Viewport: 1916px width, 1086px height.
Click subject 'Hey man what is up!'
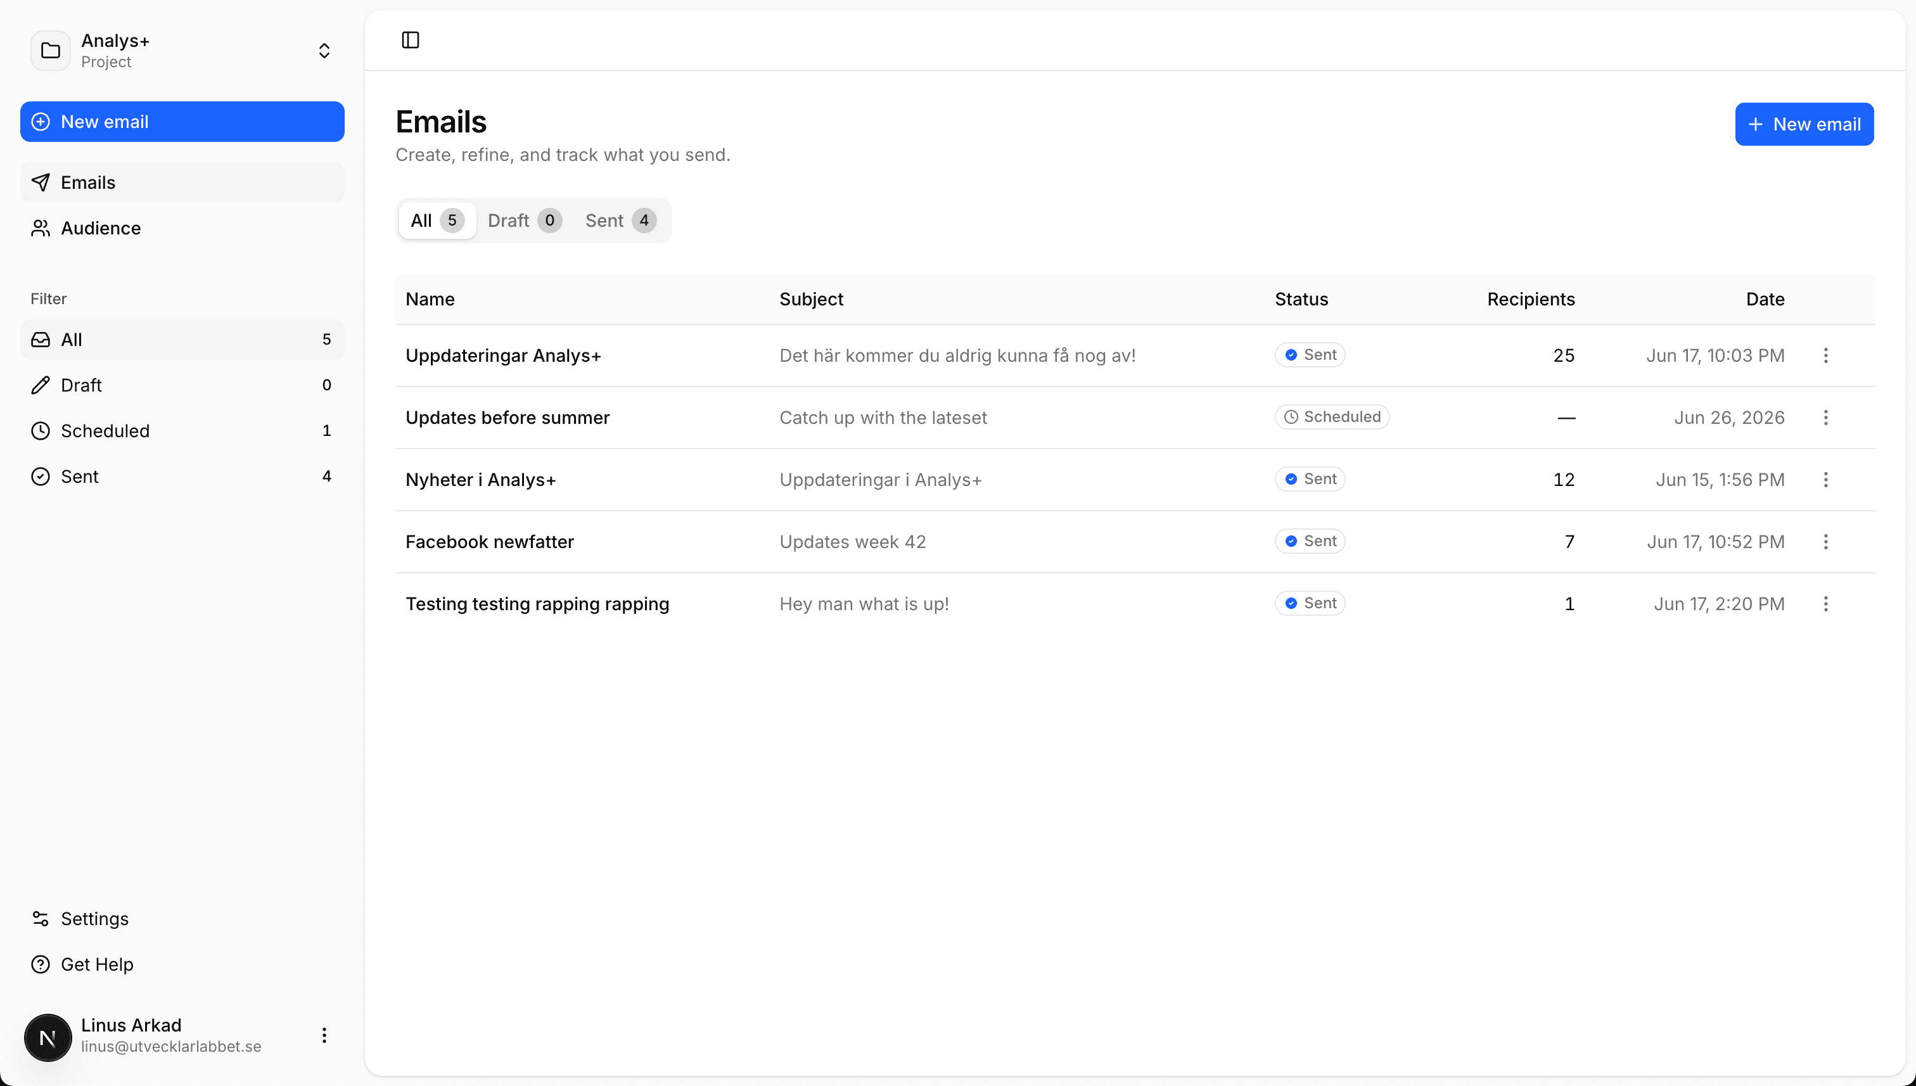(x=864, y=603)
